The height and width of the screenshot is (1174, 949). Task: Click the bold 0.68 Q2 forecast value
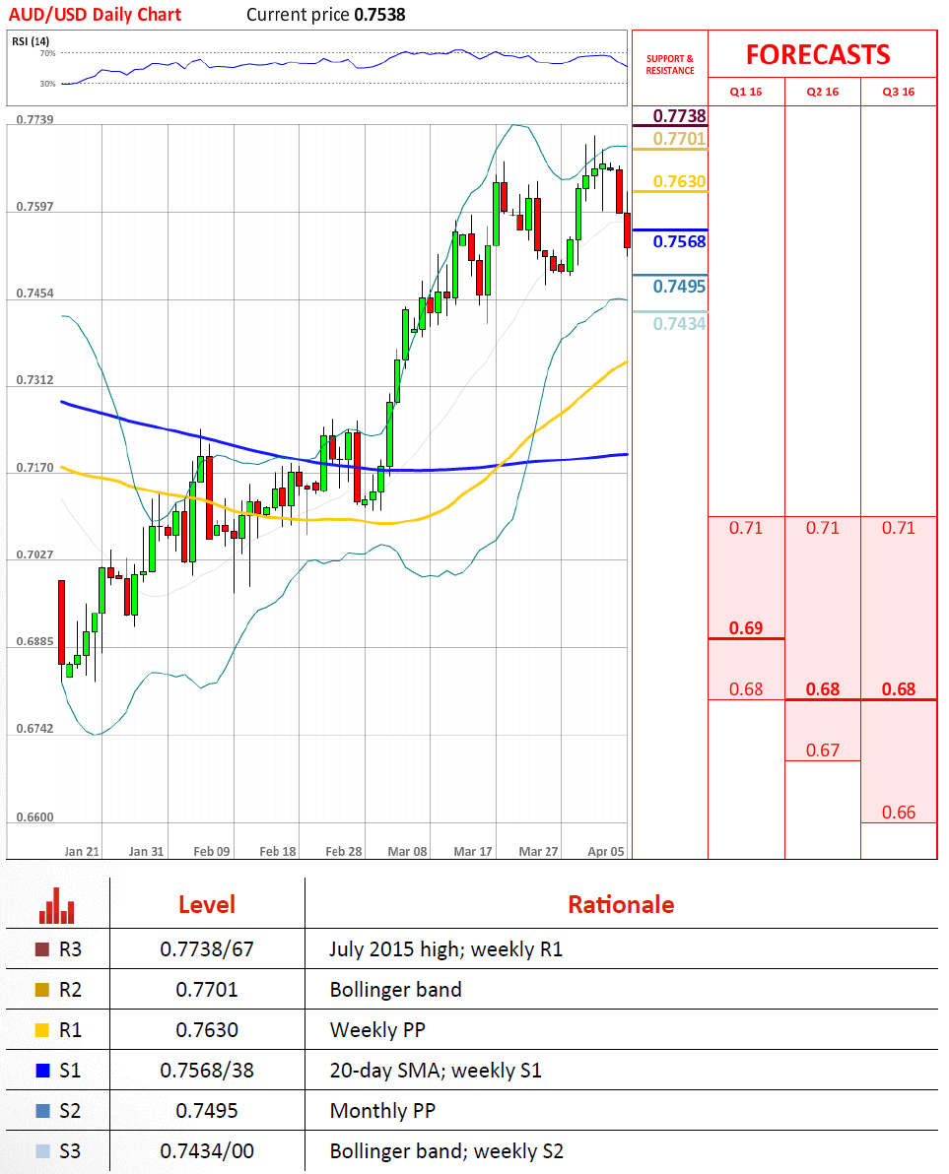click(x=823, y=688)
